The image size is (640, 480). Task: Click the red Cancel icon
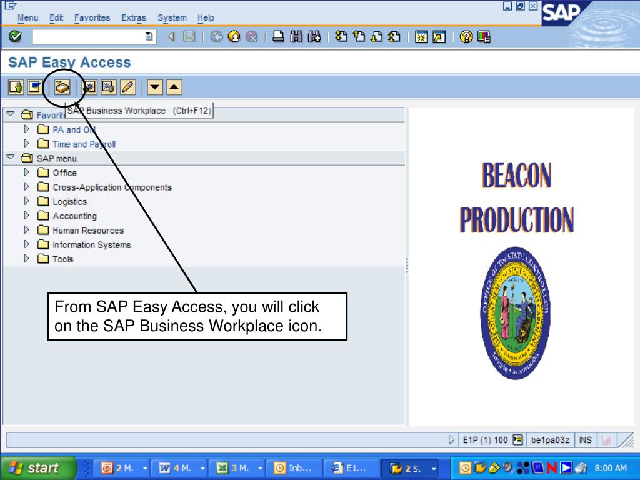click(x=252, y=37)
